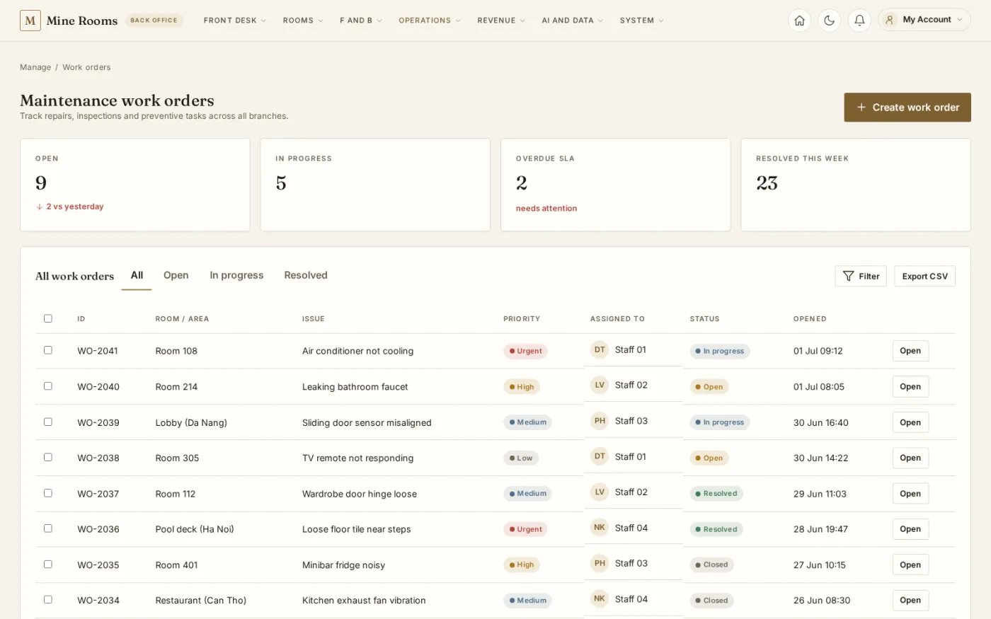Select the WO-2034 row checkbox
Viewport: 991px width, 619px height.
48,599
